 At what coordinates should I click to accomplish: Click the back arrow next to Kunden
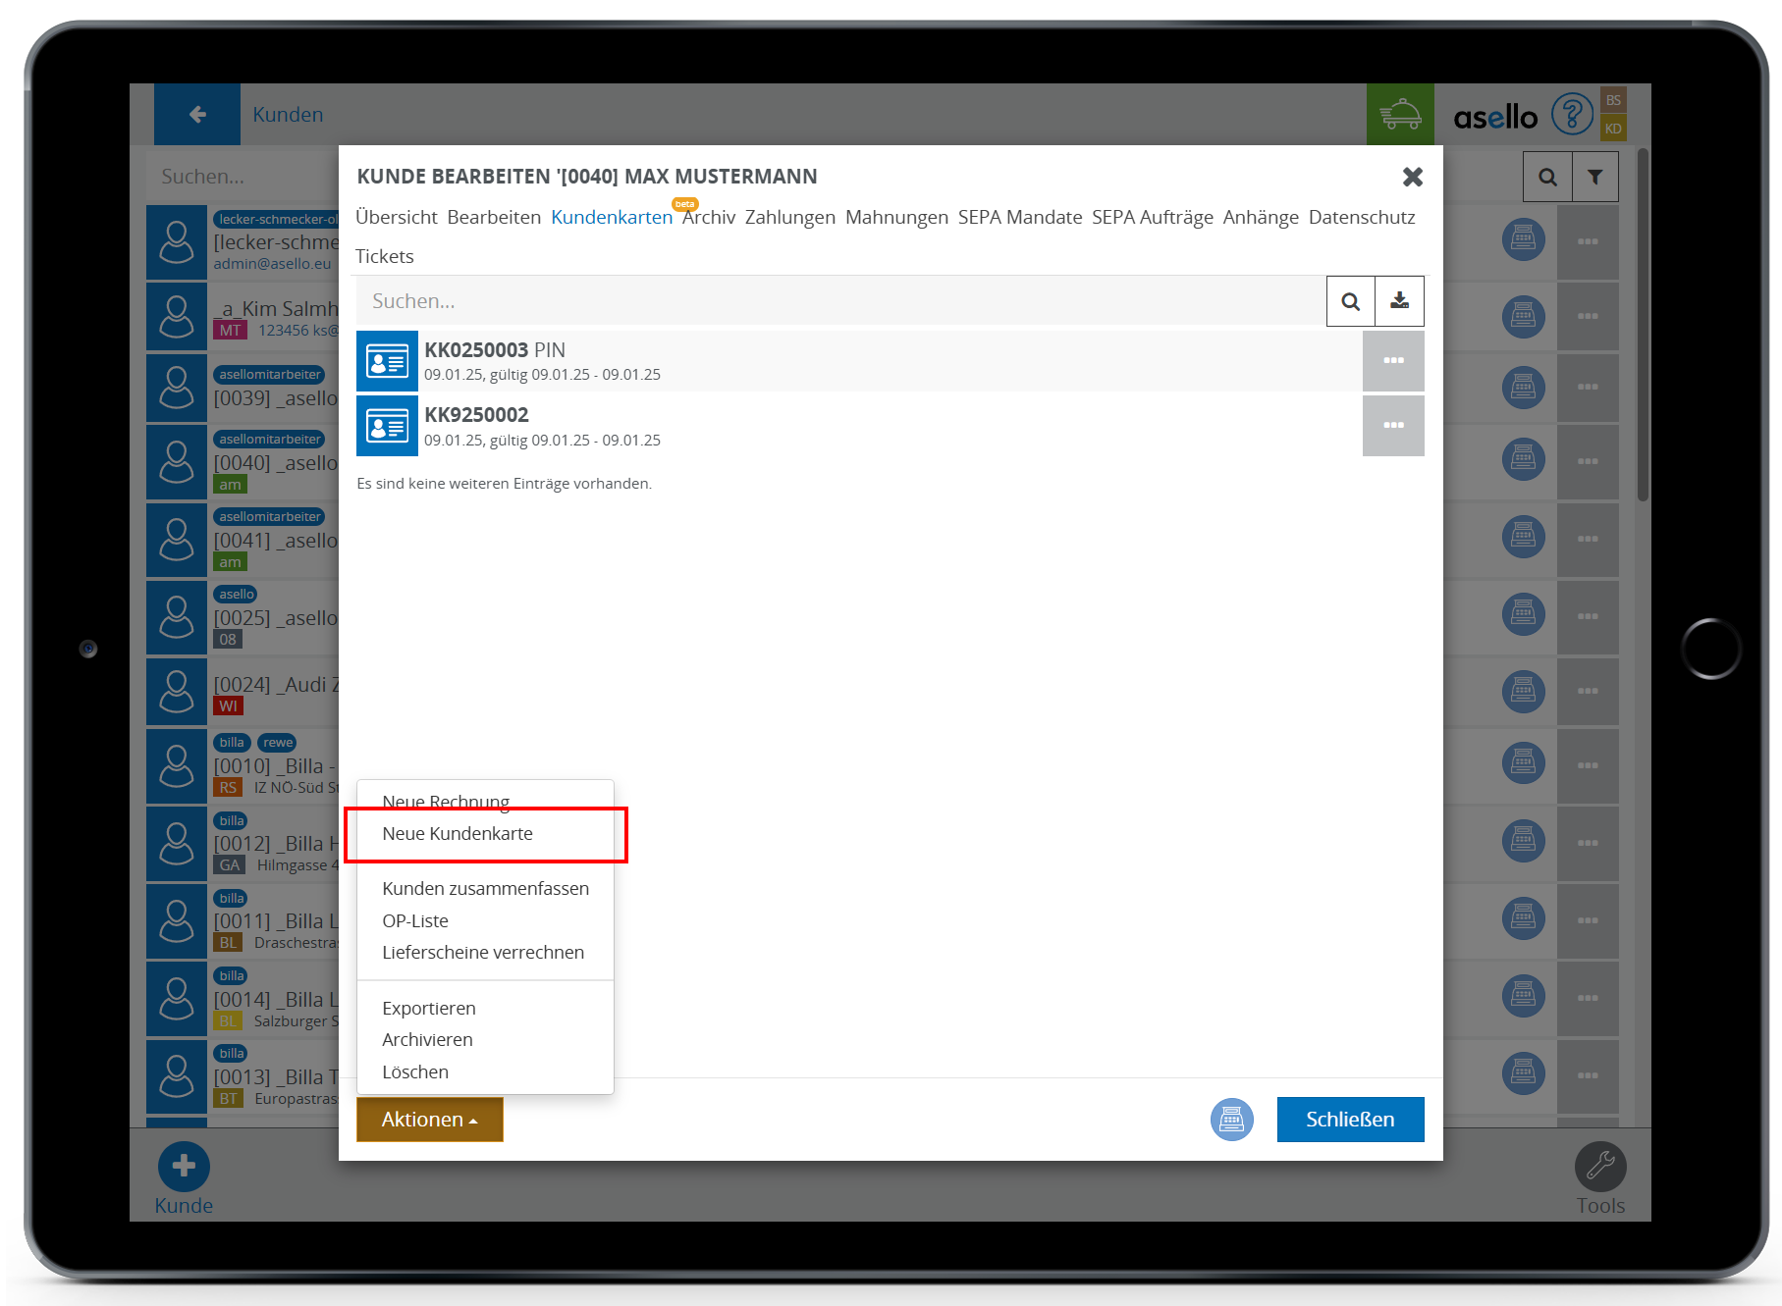(x=197, y=115)
